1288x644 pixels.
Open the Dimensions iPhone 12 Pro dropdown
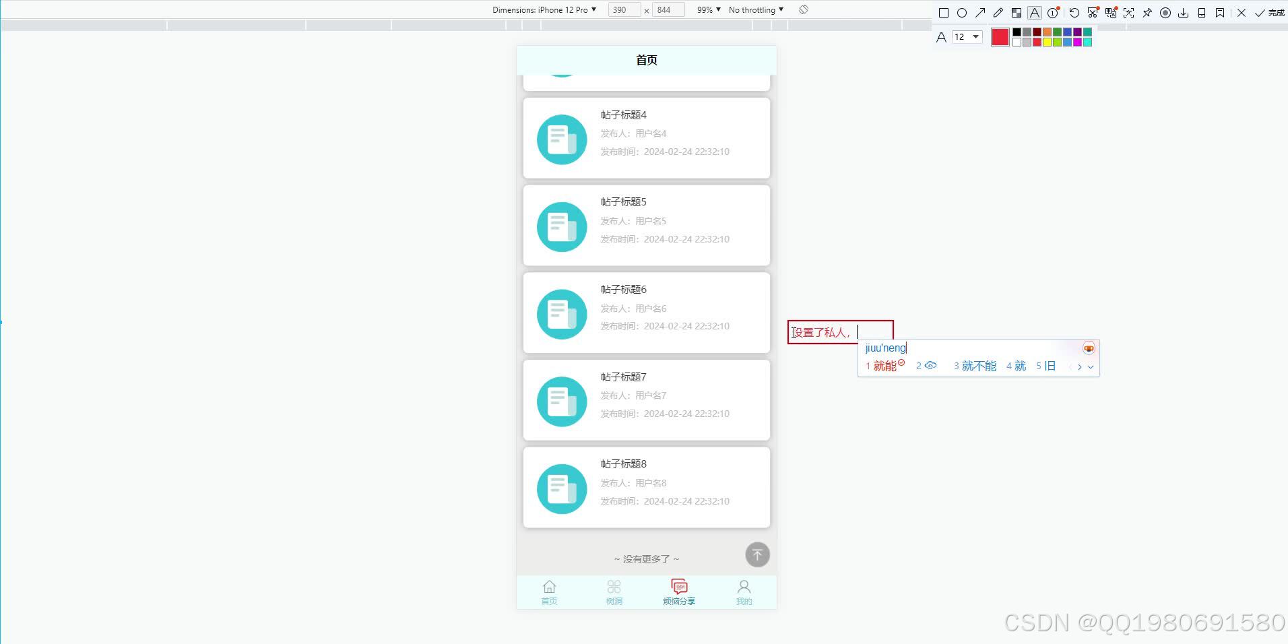(544, 10)
